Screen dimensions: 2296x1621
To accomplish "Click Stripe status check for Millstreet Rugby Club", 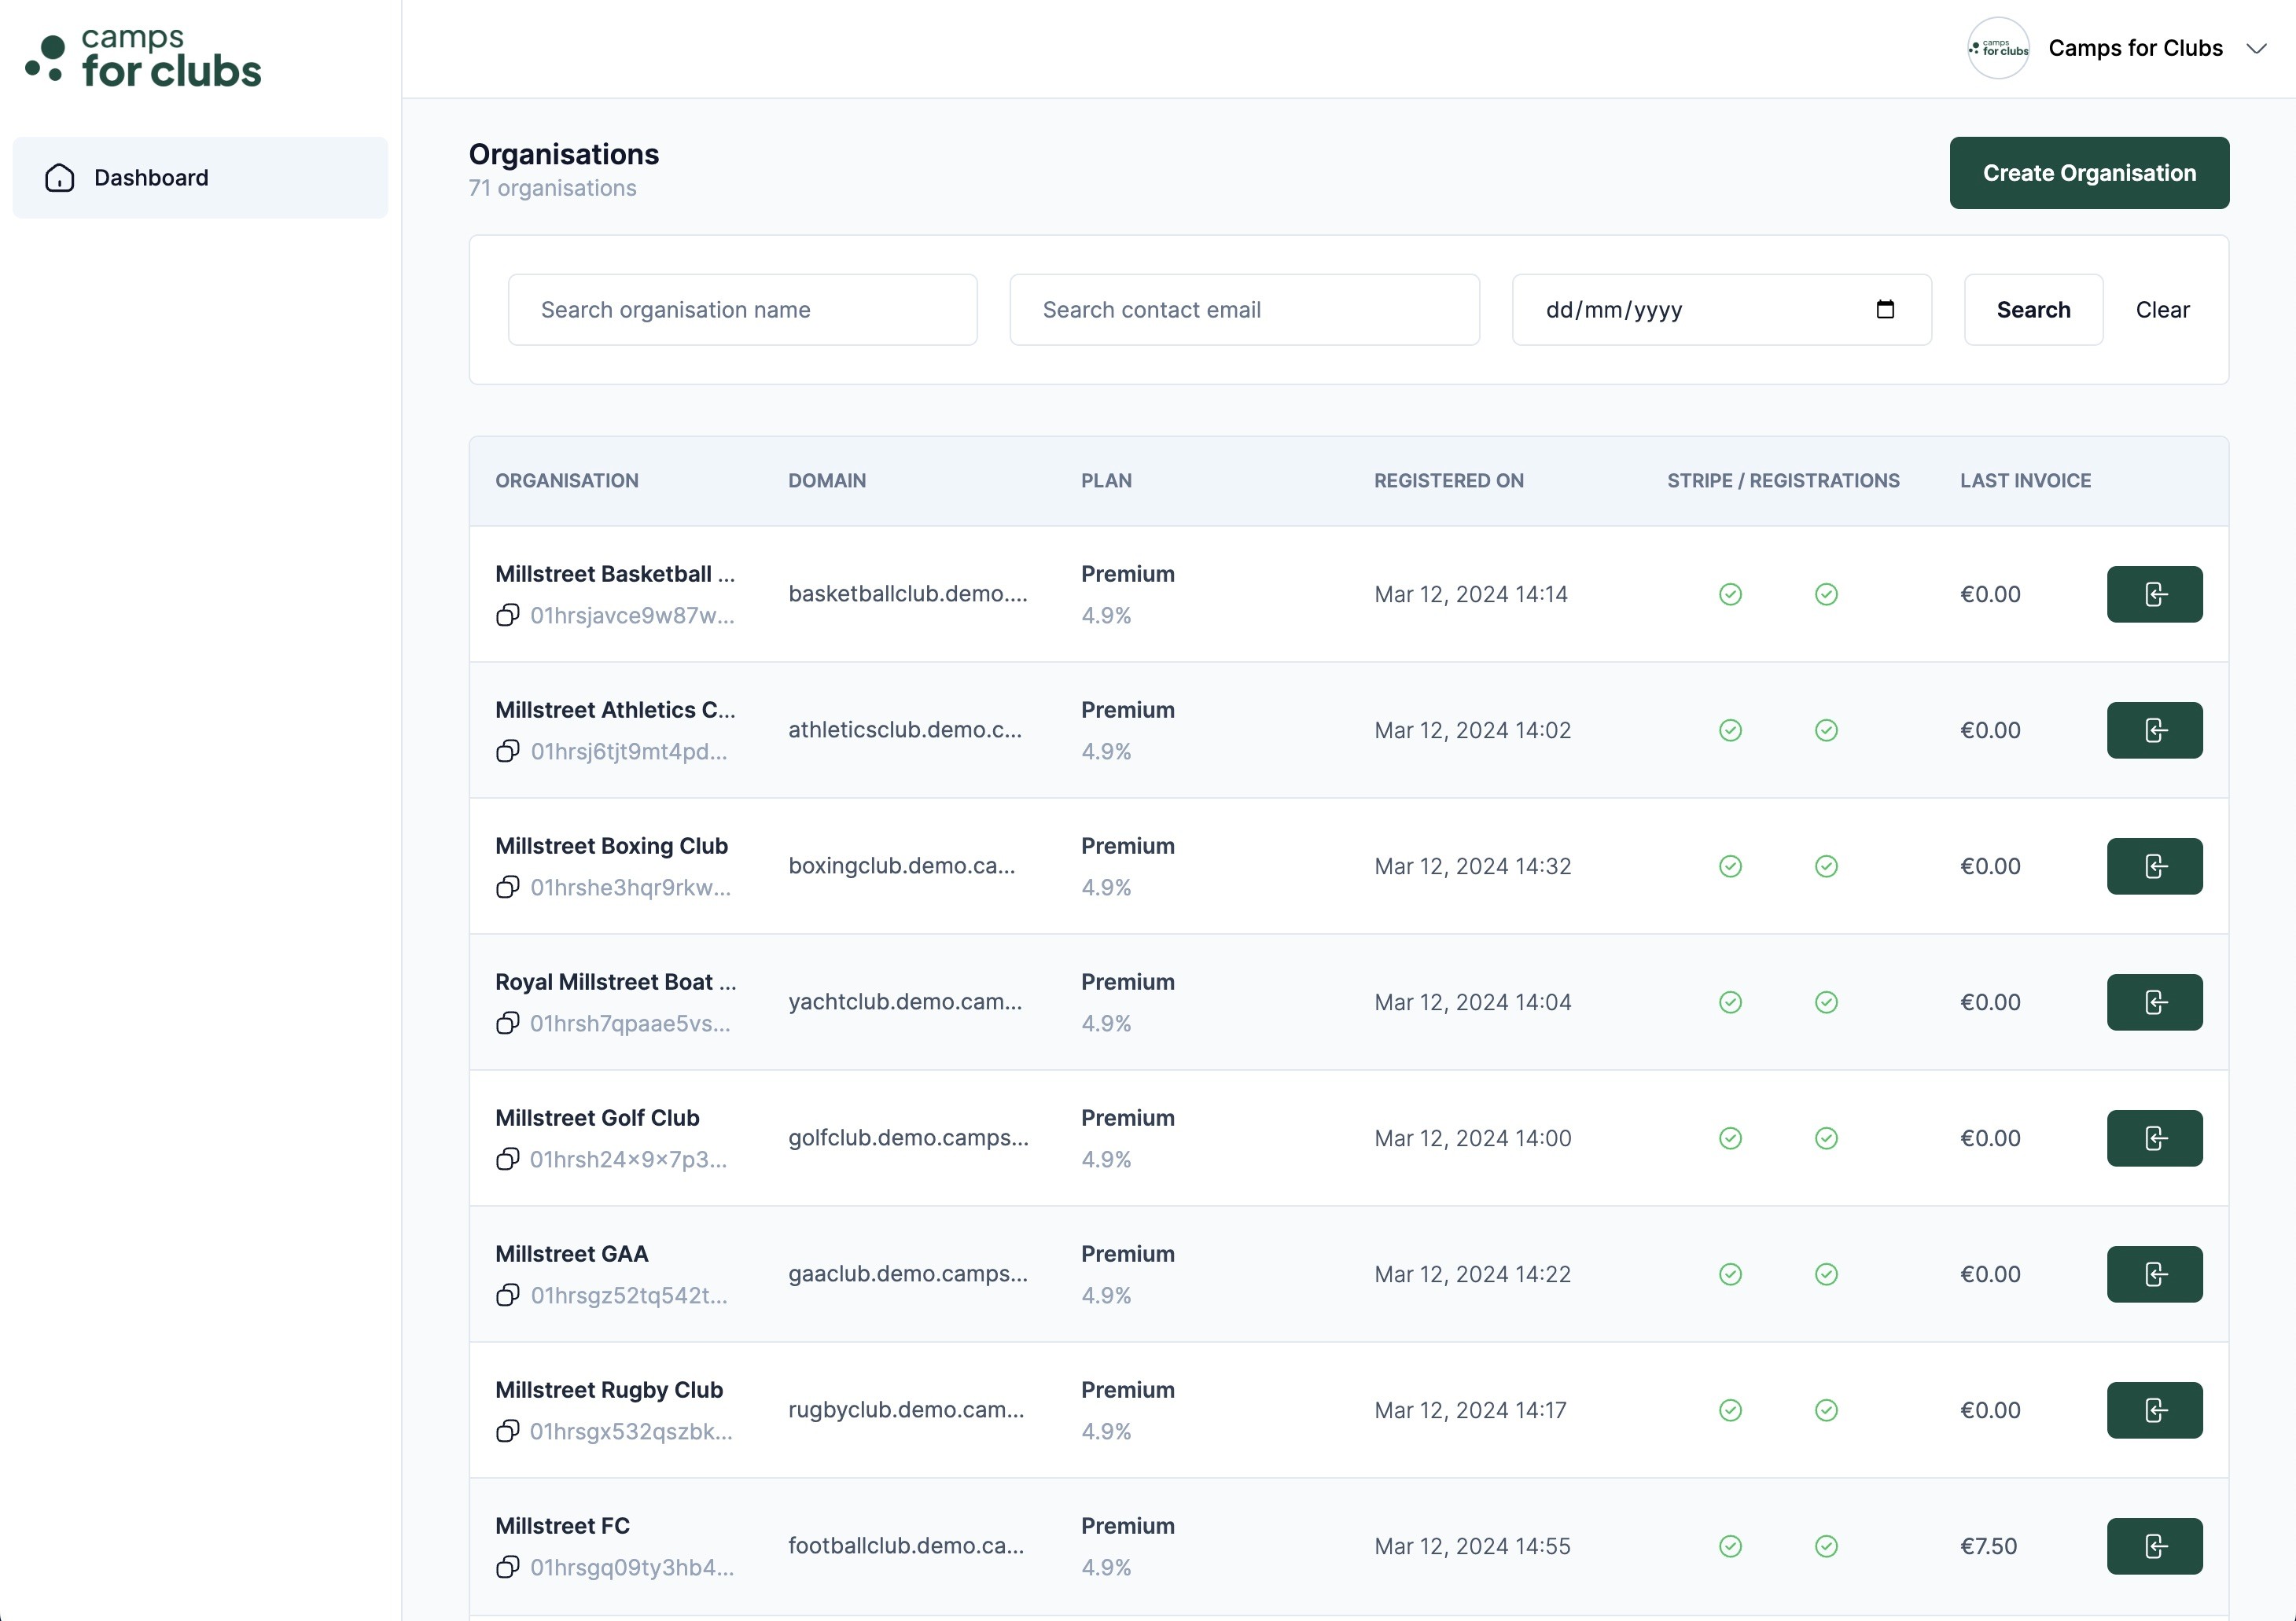I will tap(1730, 1410).
